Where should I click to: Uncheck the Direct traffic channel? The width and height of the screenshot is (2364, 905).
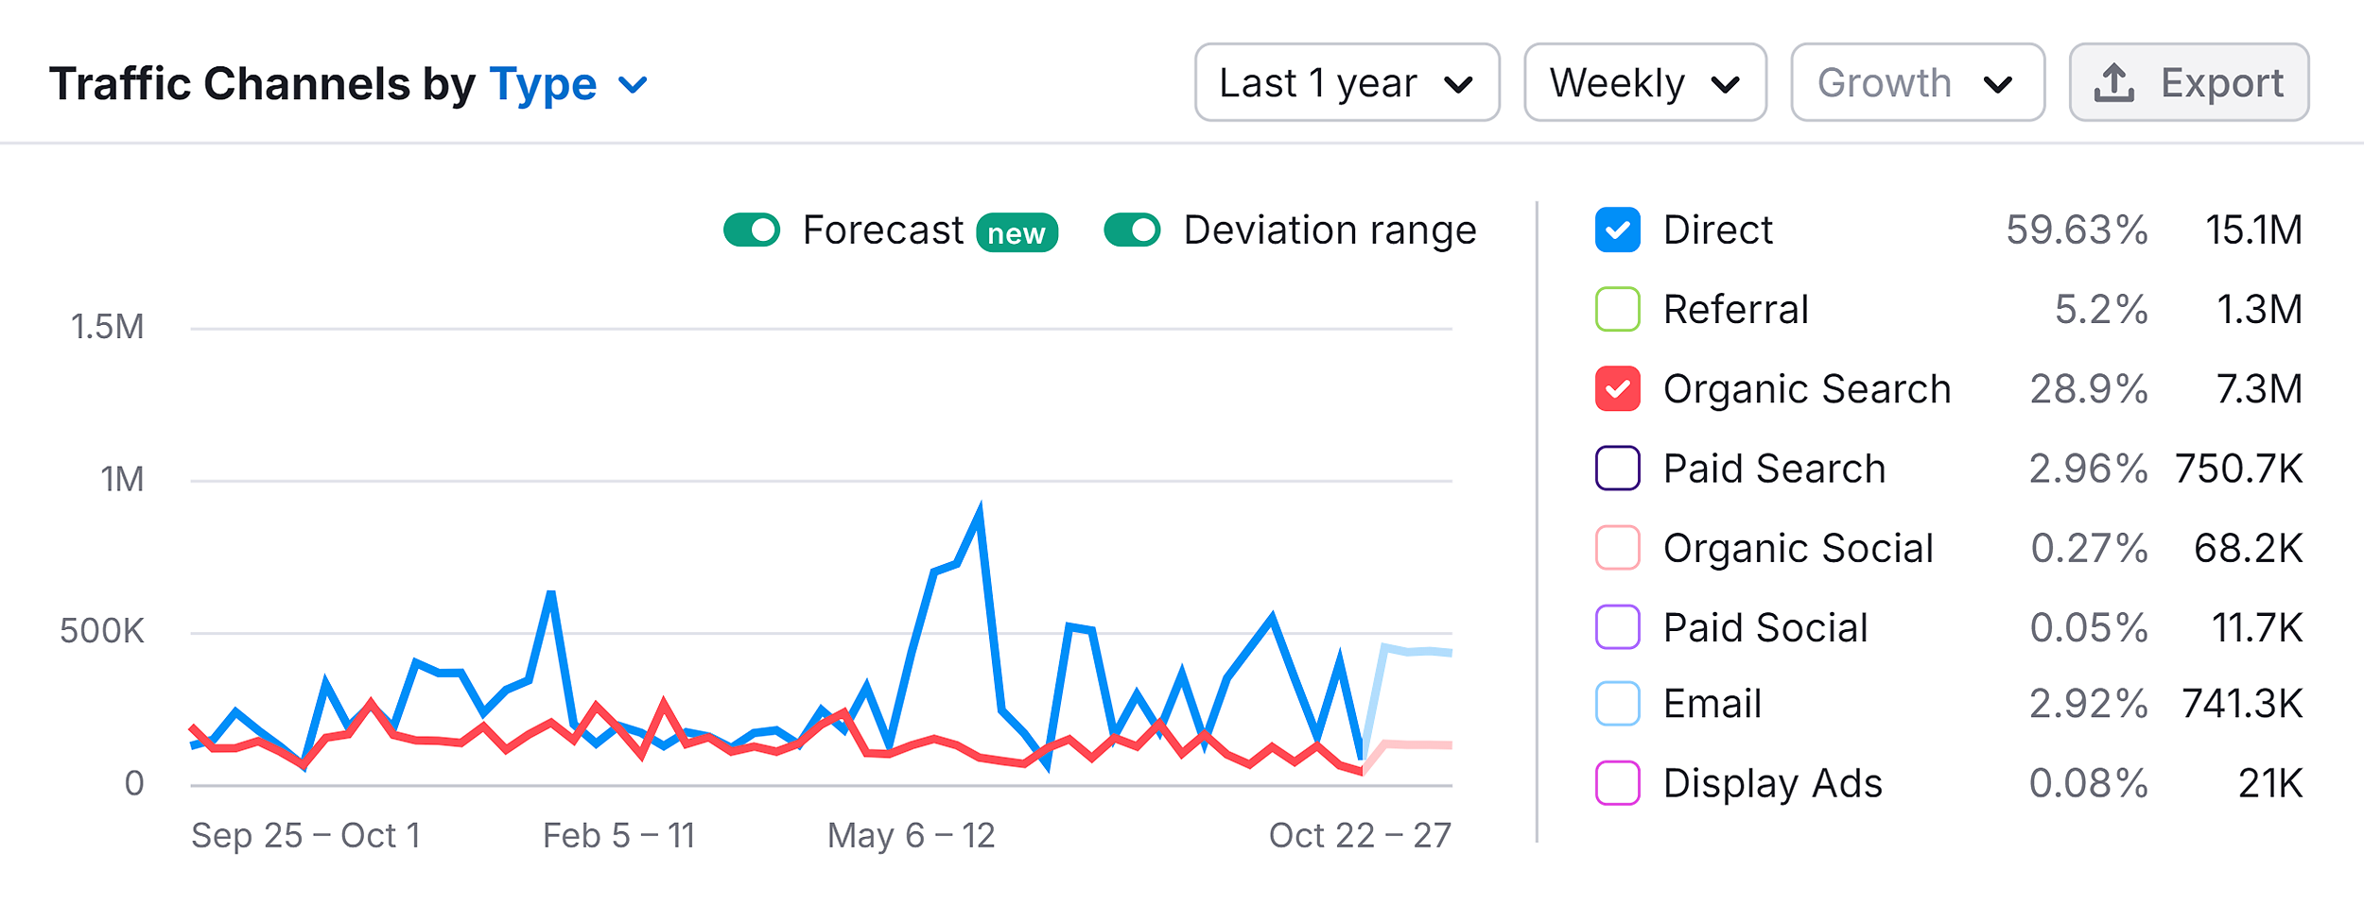pos(1619,229)
